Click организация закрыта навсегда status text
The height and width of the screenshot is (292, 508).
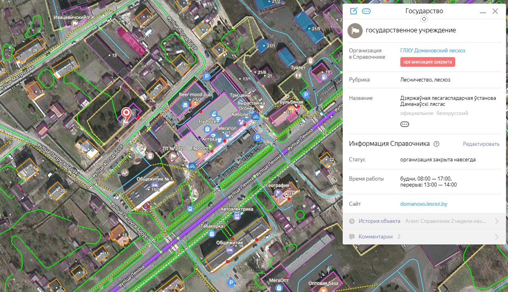coord(438,159)
